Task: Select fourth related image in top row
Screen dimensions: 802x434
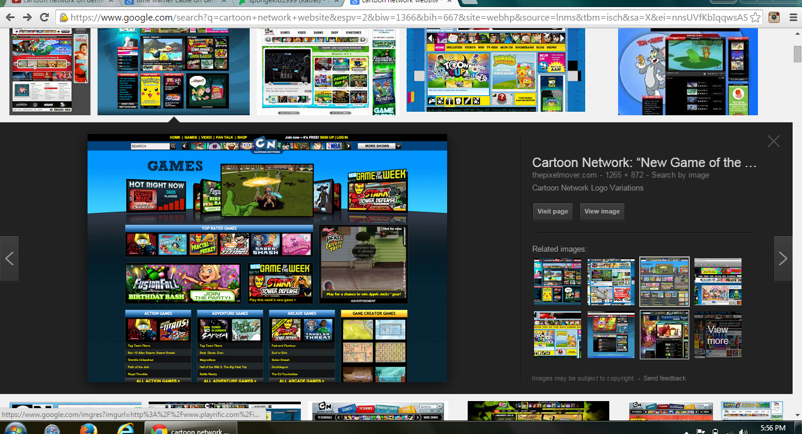Action: pyautogui.click(x=718, y=281)
